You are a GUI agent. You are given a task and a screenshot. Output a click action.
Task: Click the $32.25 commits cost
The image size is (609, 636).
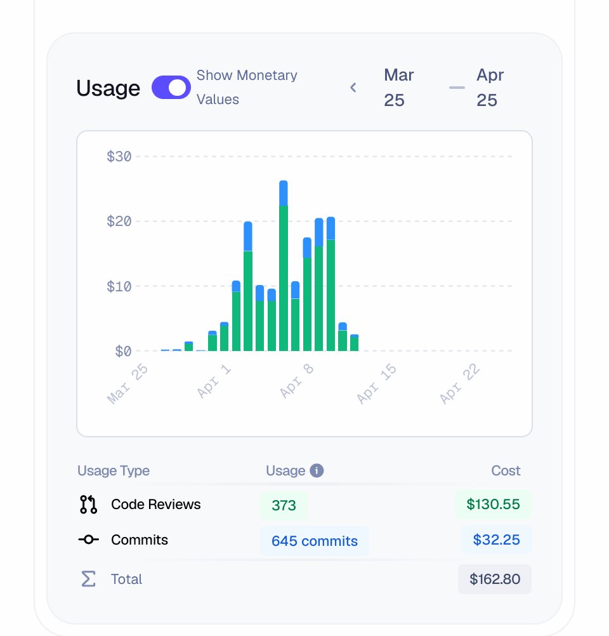[x=496, y=540]
